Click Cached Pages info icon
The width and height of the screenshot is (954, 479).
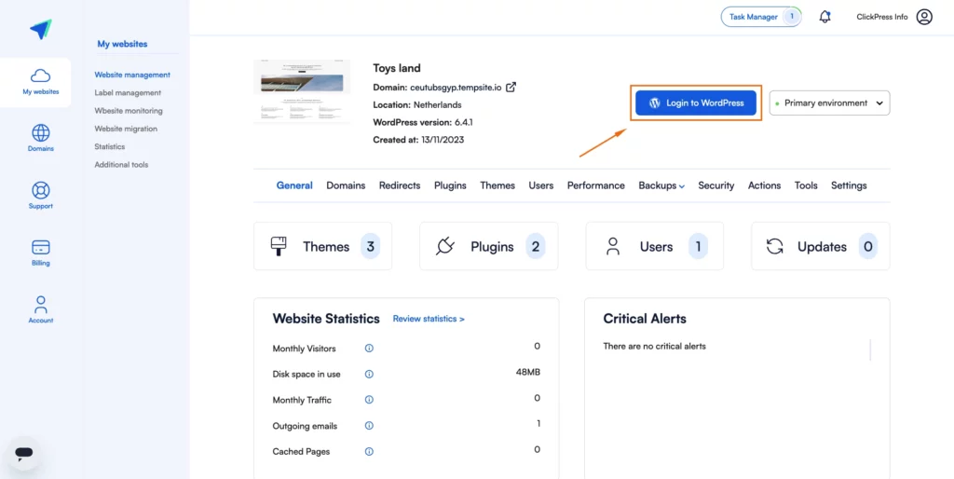click(369, 452)
